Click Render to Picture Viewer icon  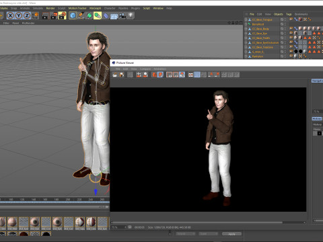coord(54,15)
